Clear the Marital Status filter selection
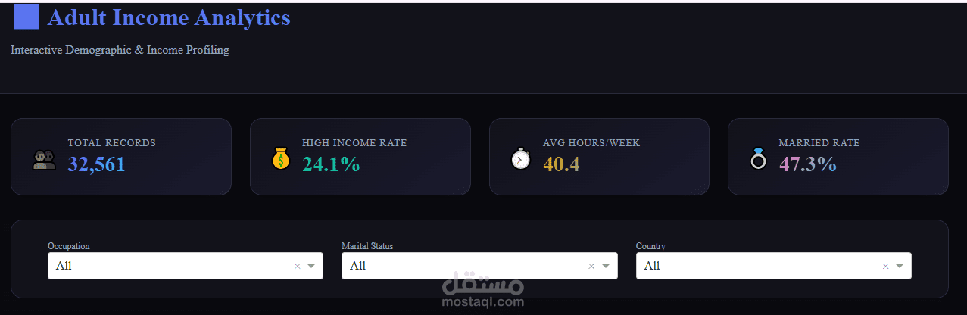Image resolution: width=967 pixels, height=315 pixels. 591,266
